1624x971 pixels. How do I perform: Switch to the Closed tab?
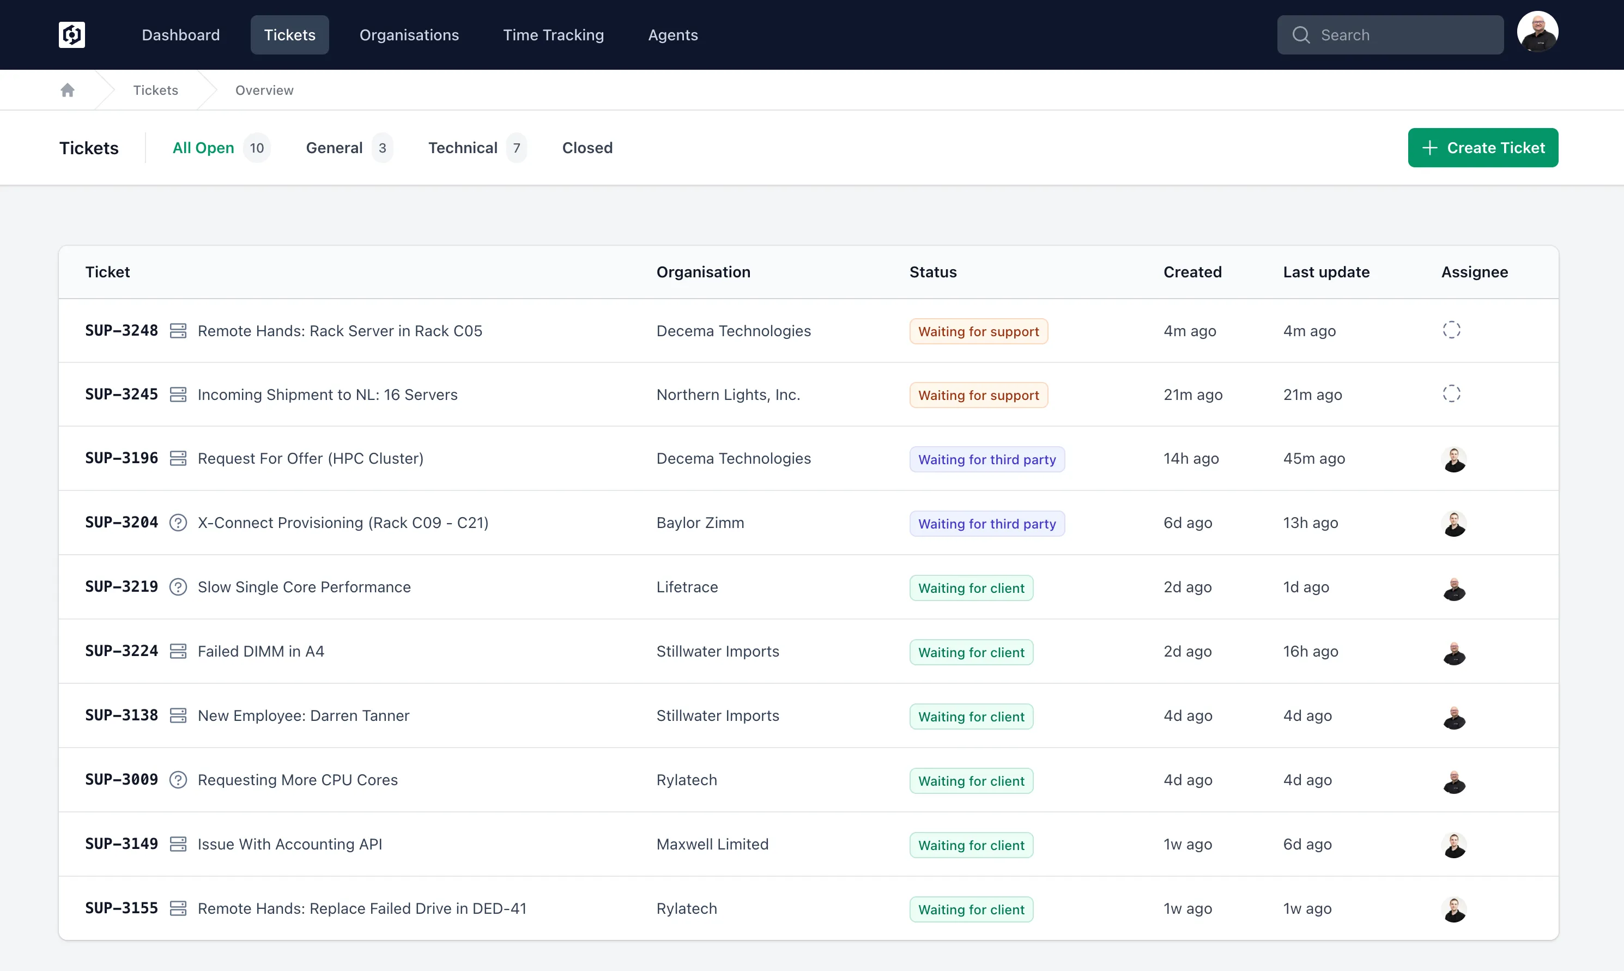587,147
